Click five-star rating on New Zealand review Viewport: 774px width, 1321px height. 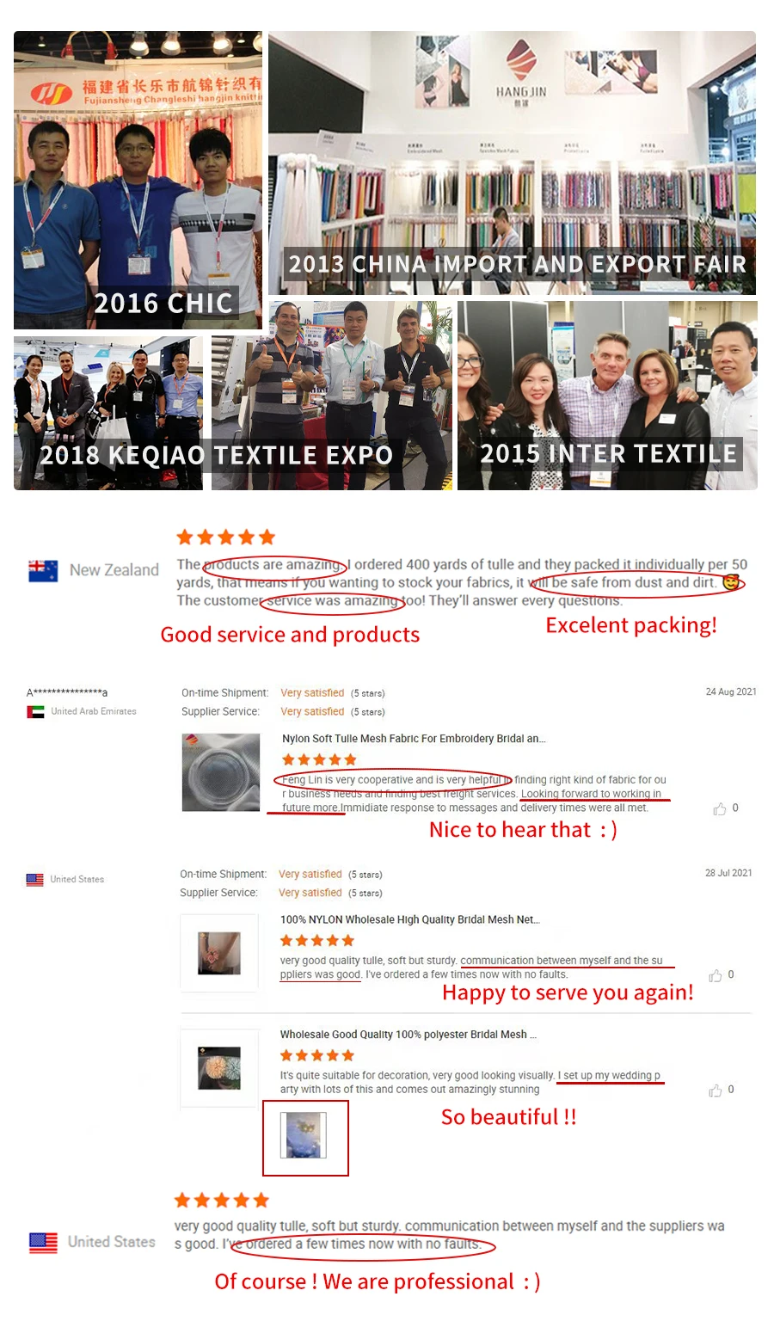[x=225, y=538]
